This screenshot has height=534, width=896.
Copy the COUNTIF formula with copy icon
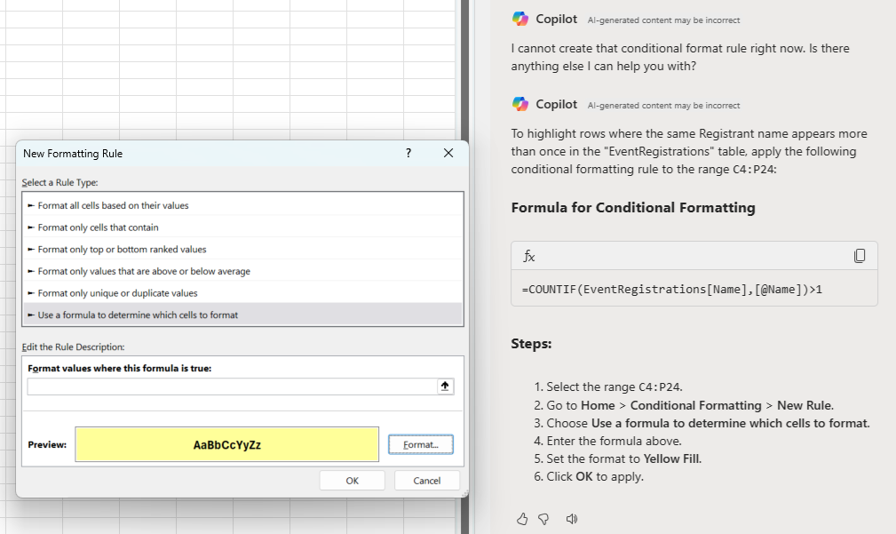tap(860, 256)
